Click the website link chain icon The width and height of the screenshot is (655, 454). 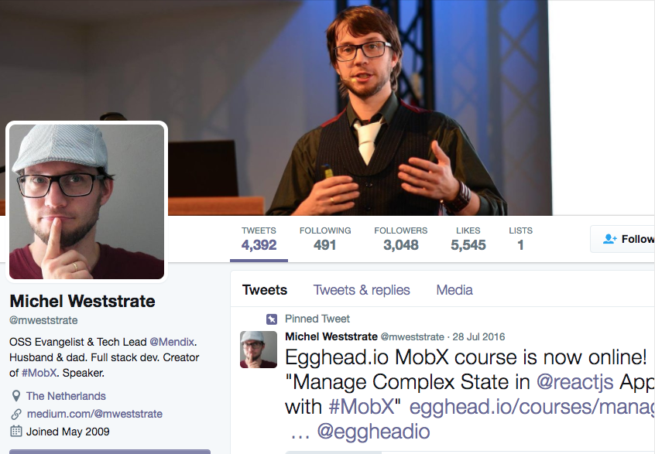tap(16, 414)
